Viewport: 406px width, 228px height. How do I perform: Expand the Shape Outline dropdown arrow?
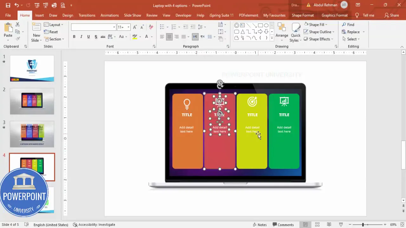pyautogui.click(x=333, y=32)
